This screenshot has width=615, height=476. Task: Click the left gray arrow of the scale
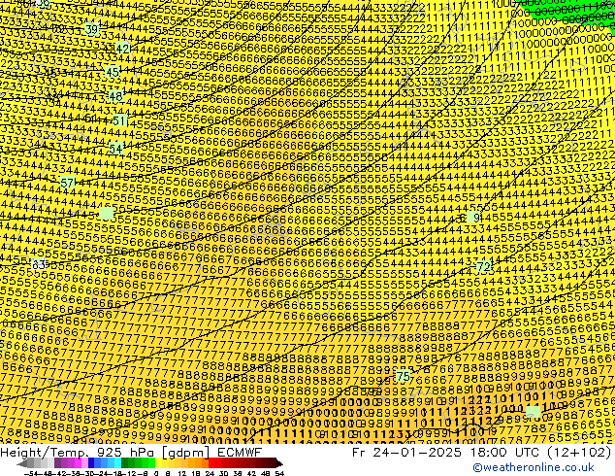click(x=22, y=463)
